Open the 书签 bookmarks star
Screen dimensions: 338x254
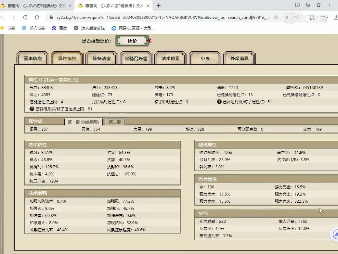[8, 28]
